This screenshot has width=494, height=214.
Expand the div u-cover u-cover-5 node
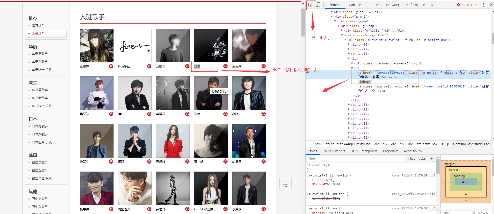pos(352,63)
